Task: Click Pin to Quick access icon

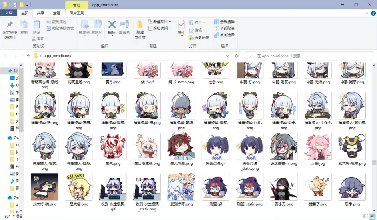Action: click(x=10, y=24)
